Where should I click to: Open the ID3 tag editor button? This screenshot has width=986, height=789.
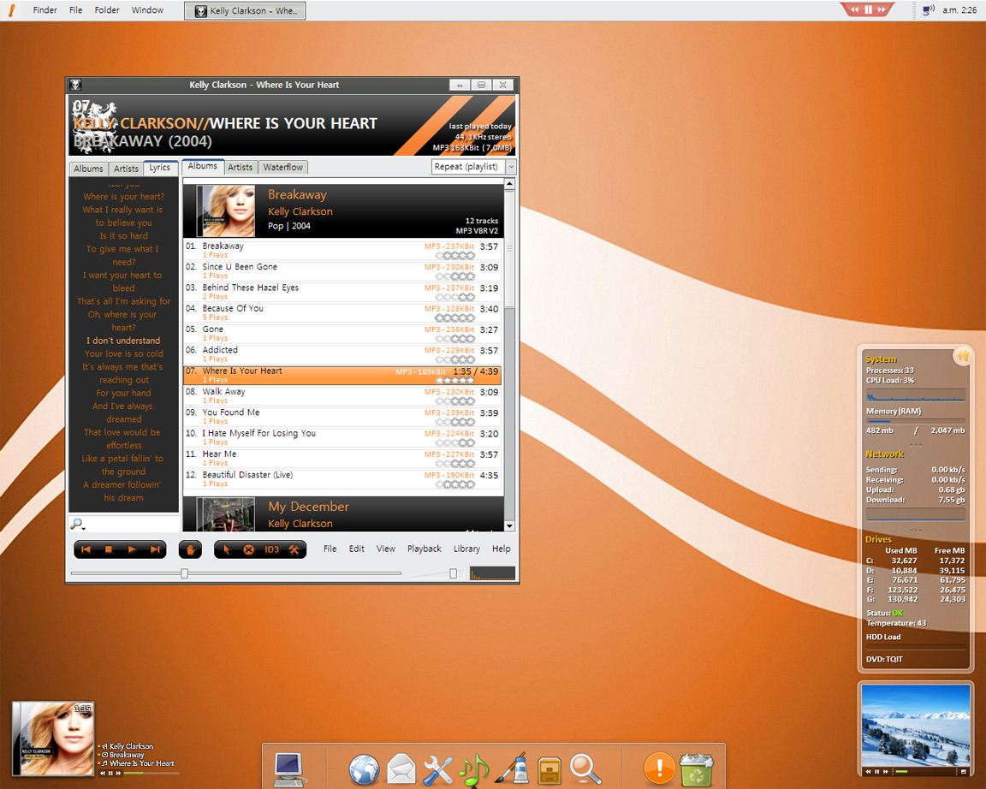click(271, 549)
